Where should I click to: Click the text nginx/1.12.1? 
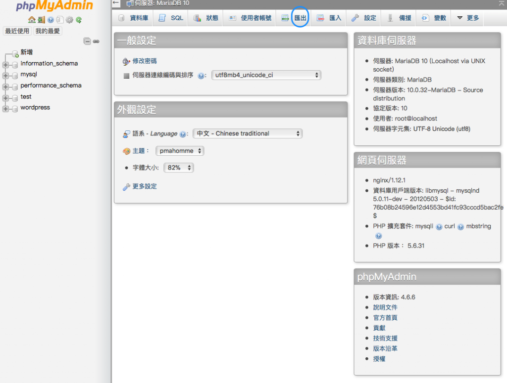point(389,180)
